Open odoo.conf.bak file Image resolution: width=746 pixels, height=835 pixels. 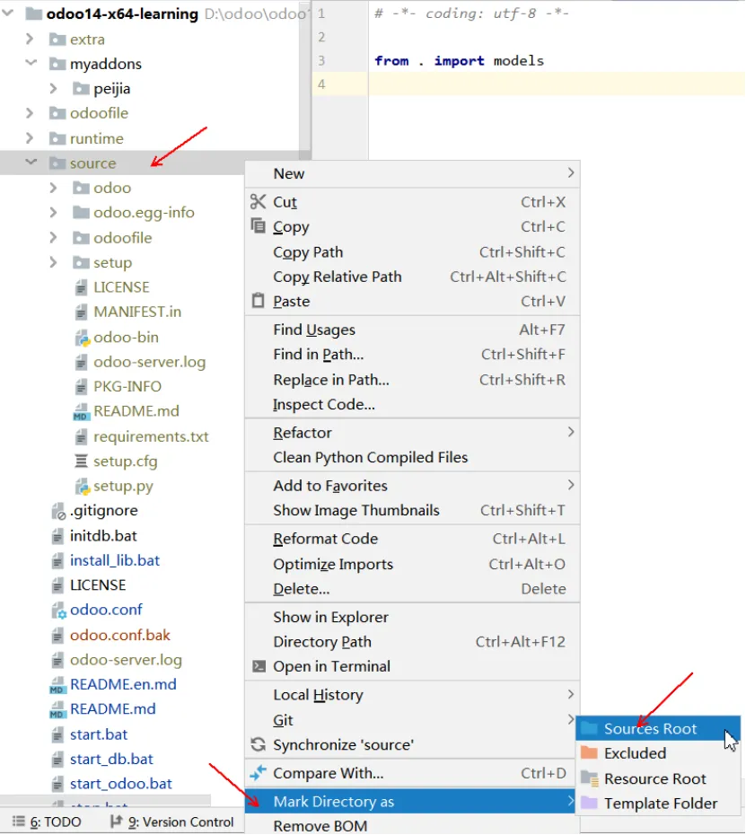pyautogui.click(x=119, y=635)
